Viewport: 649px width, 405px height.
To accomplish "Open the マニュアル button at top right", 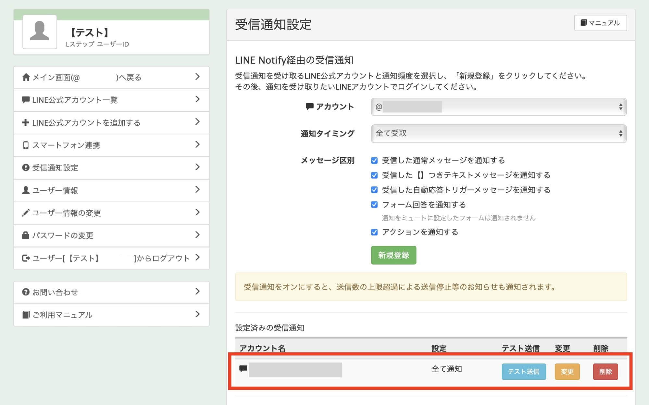I will pyautogui.click(x=600, y=23).
